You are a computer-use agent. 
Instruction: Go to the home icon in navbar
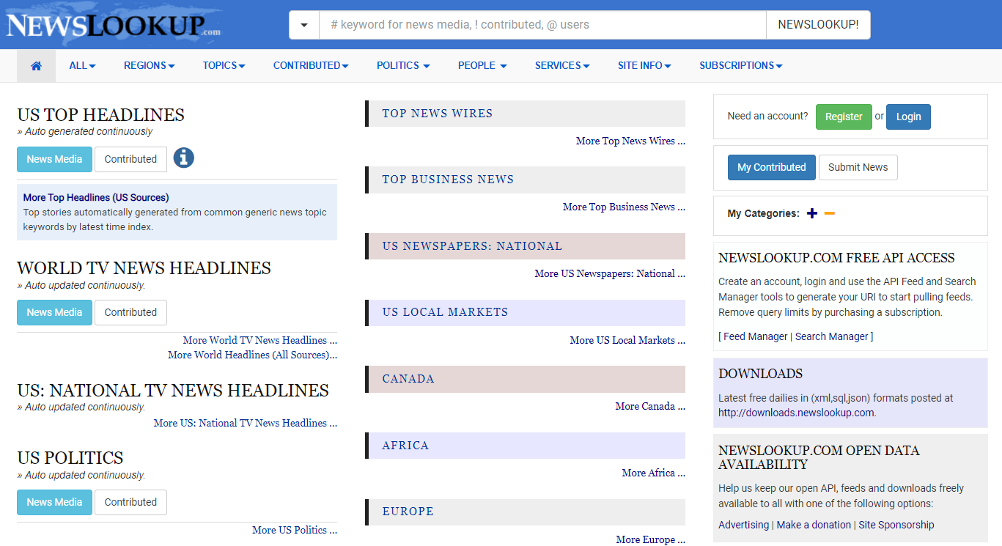[x=36, y=66]
